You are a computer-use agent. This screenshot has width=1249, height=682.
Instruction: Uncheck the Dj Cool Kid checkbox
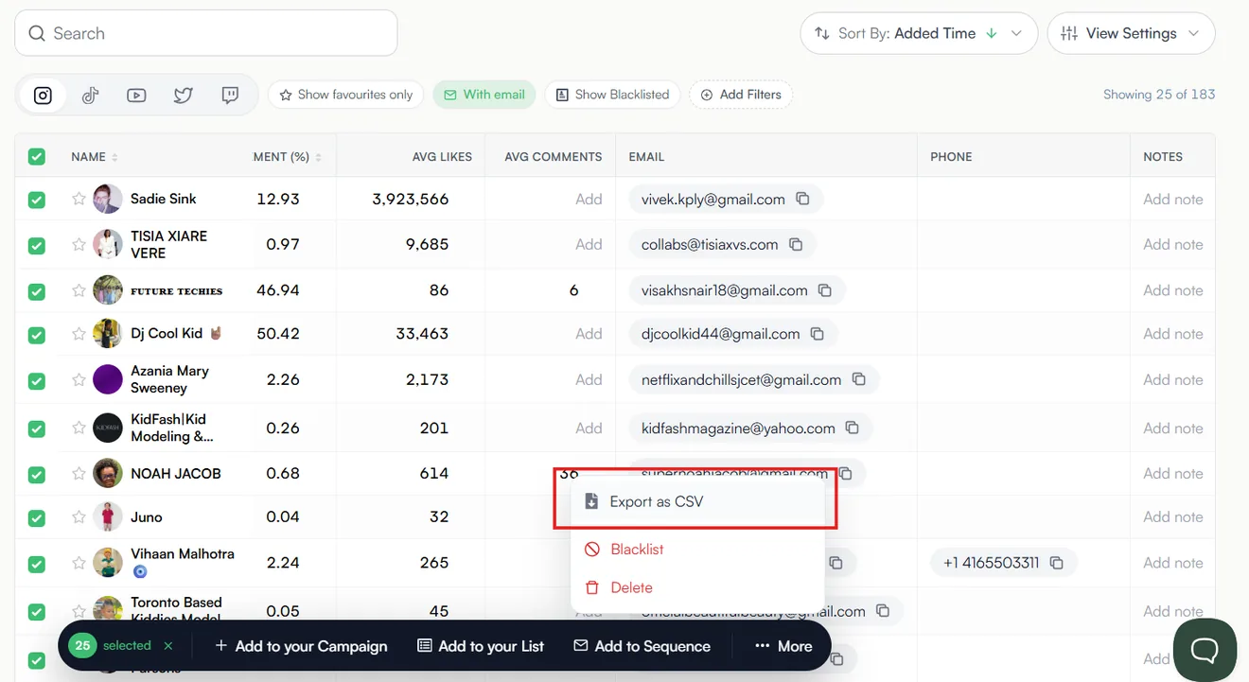[x=36, y=335]
